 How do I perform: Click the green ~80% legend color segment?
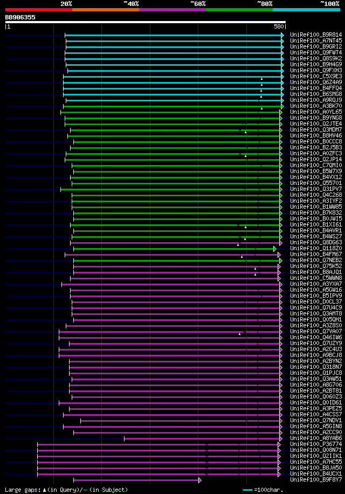239,10
